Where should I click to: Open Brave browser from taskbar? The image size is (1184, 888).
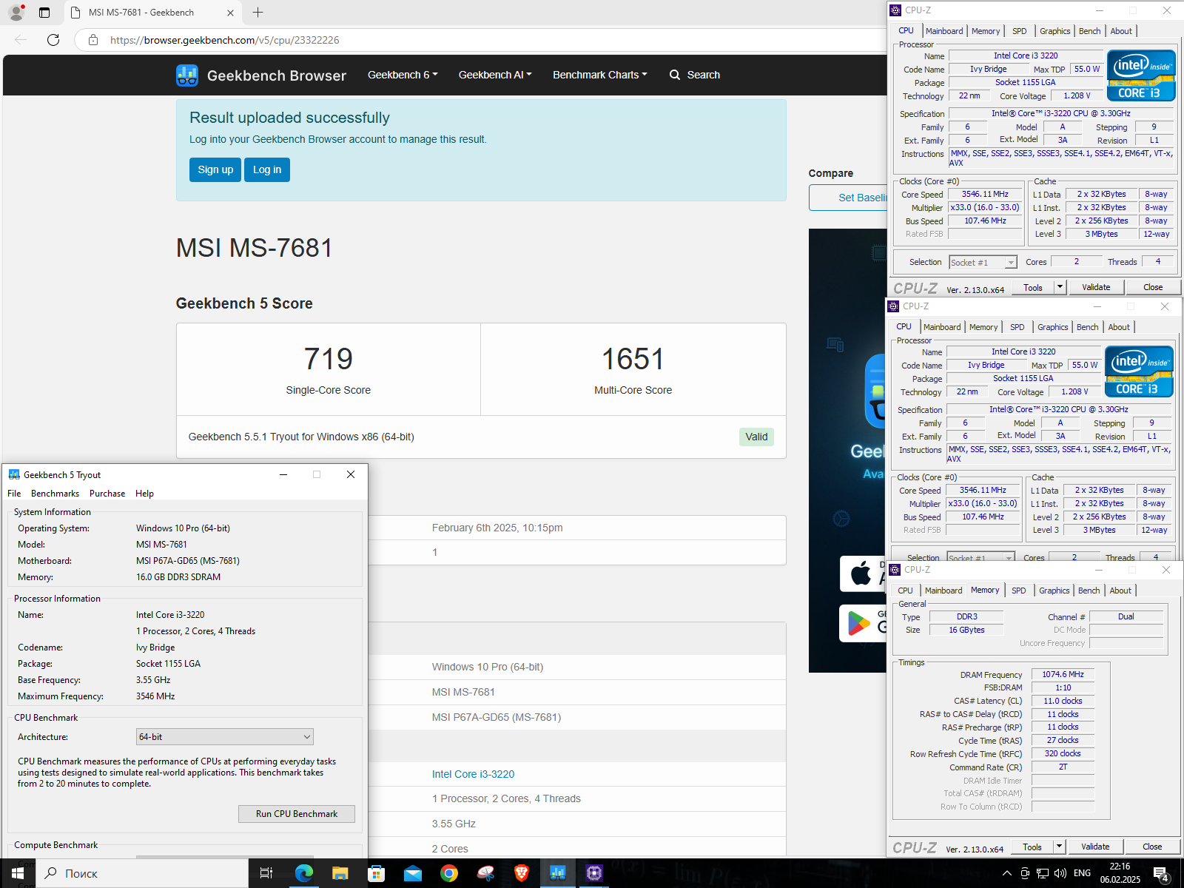coord(522,873)
